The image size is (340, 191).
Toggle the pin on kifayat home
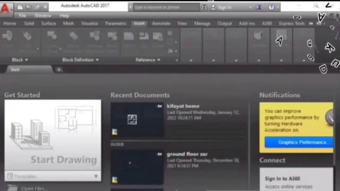(x=159, y=106)
